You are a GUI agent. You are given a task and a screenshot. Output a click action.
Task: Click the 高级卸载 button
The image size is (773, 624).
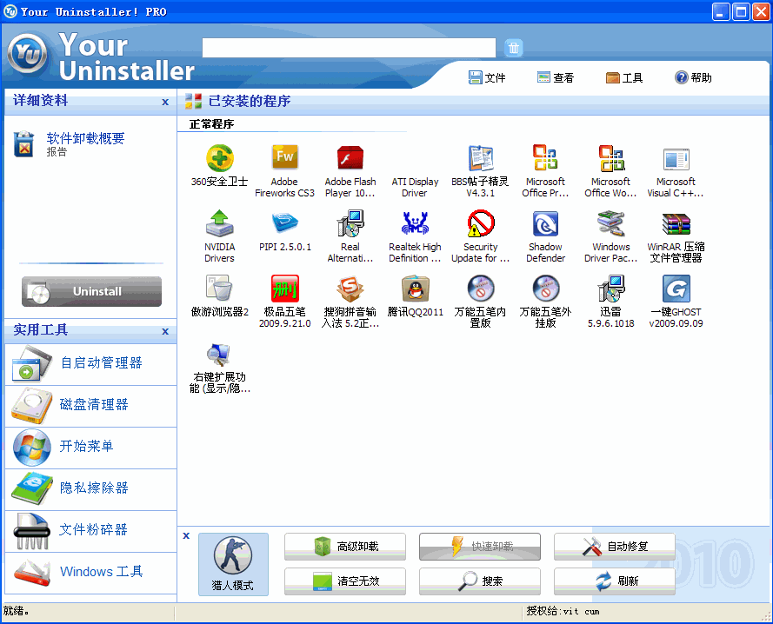coord(345,546)
